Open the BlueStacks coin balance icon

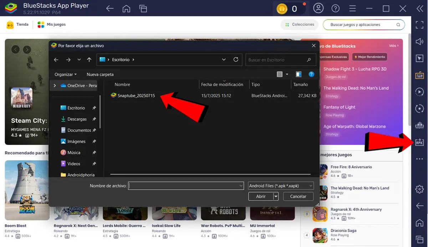(x=282, y=9)
